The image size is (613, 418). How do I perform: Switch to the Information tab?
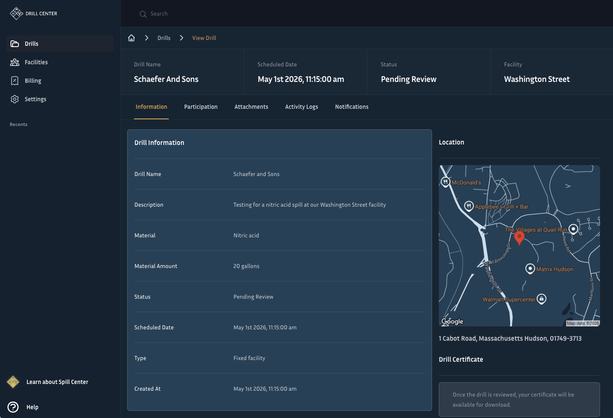click(x=151, y=107)
